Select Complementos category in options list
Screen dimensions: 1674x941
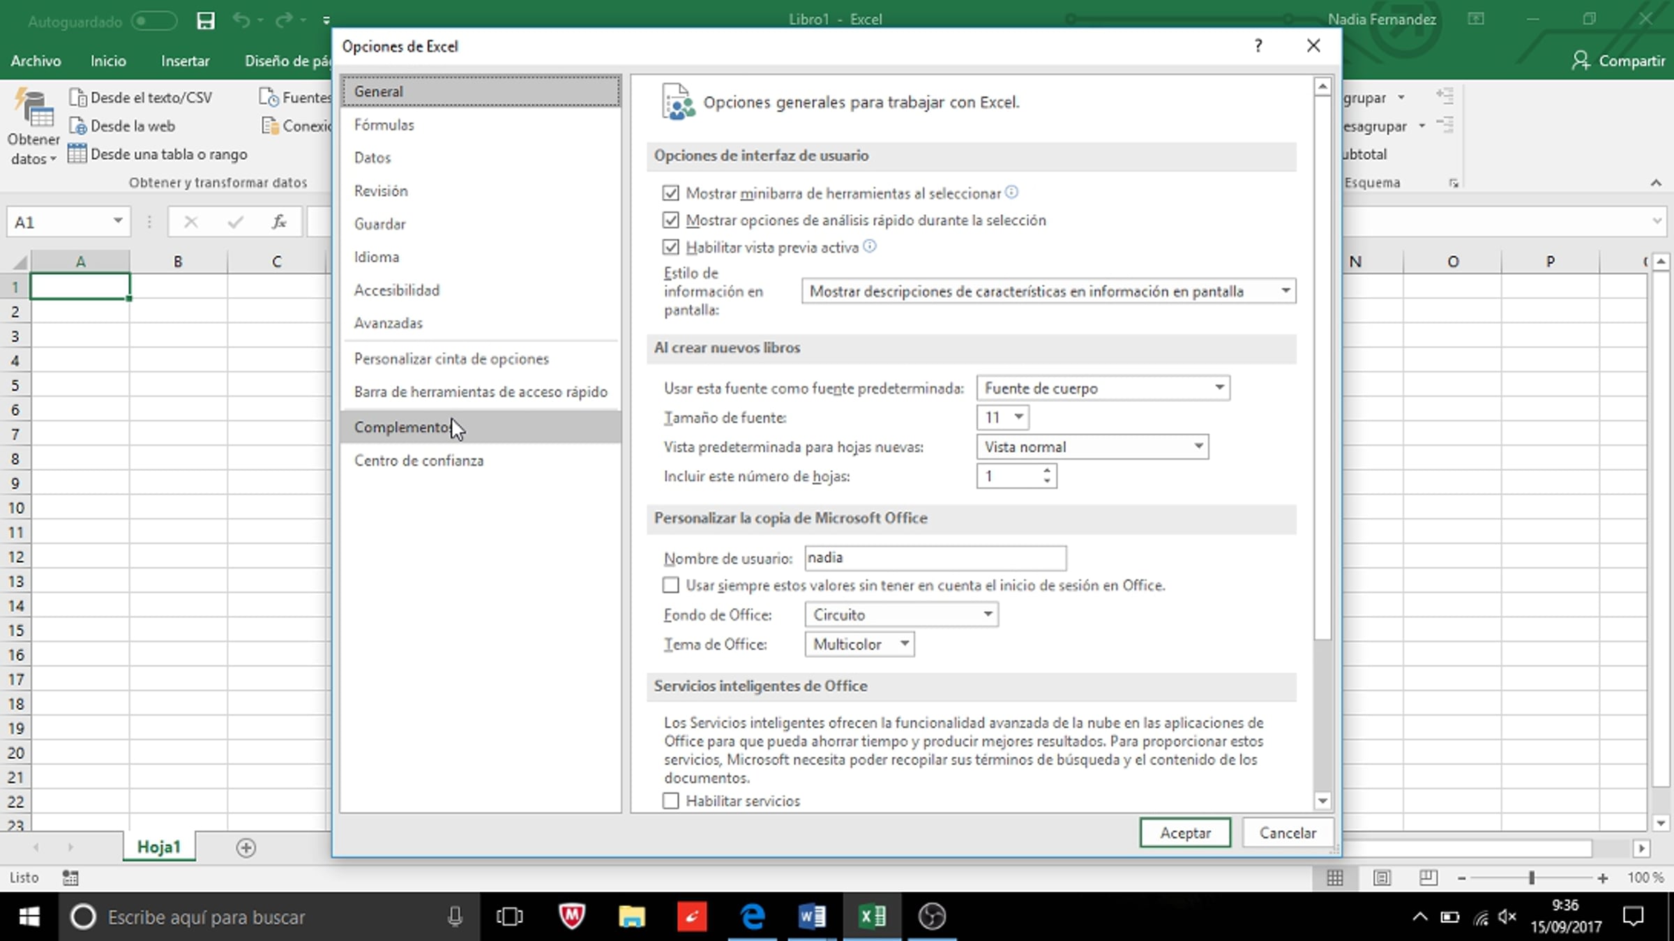481,427
